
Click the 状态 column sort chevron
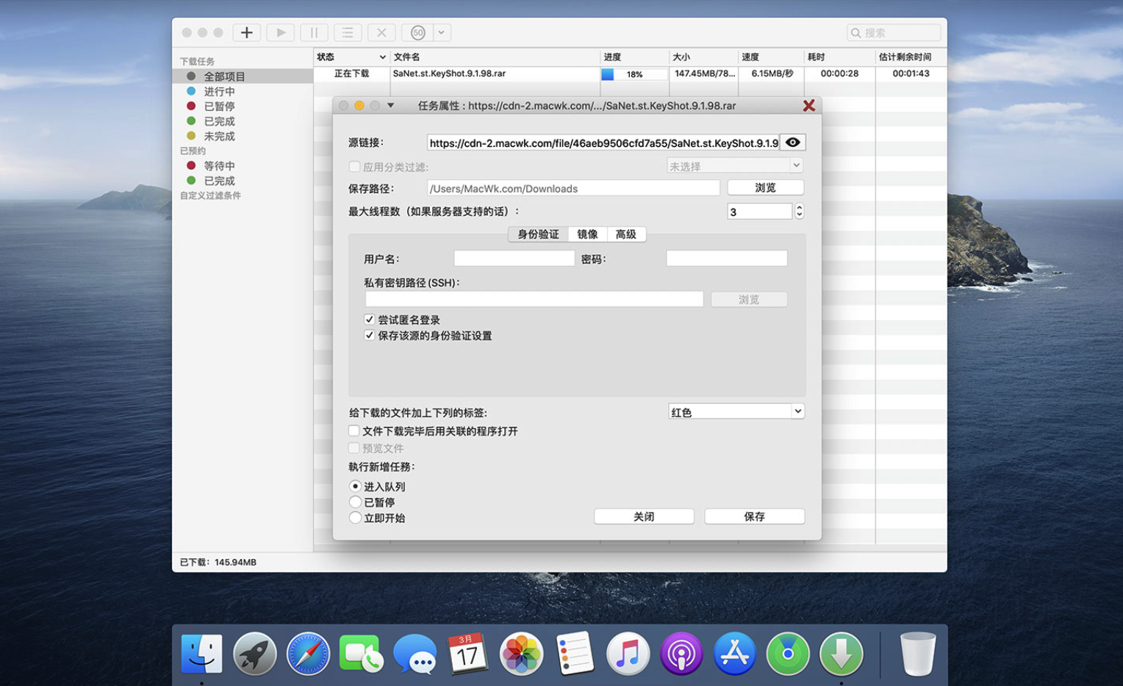point(382,57)
